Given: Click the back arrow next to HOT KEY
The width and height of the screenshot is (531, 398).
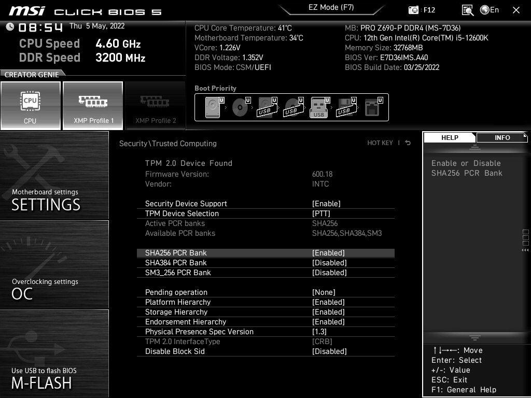Looking at the screenshot, I should tap(408, 143).
